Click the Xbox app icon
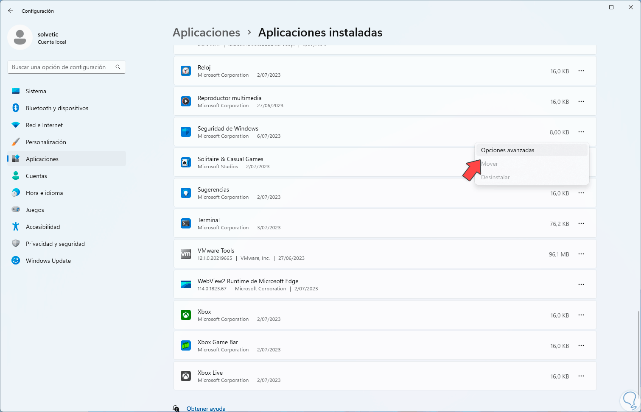This screenshot has width=641, height=412. 186,315
